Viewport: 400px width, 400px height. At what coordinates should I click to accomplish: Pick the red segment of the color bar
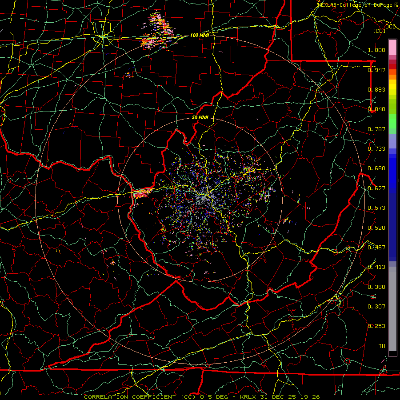pyautogui.click(x=392, y=67)
